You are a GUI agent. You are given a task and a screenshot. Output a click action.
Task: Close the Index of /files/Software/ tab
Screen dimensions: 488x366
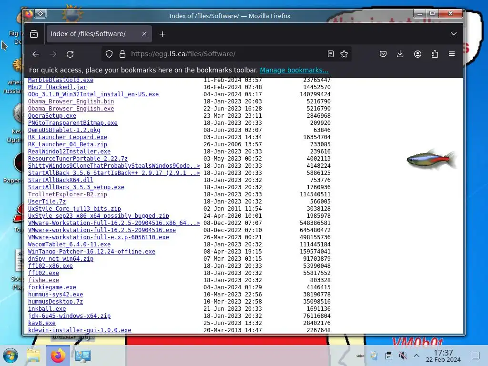click(144, 34)
